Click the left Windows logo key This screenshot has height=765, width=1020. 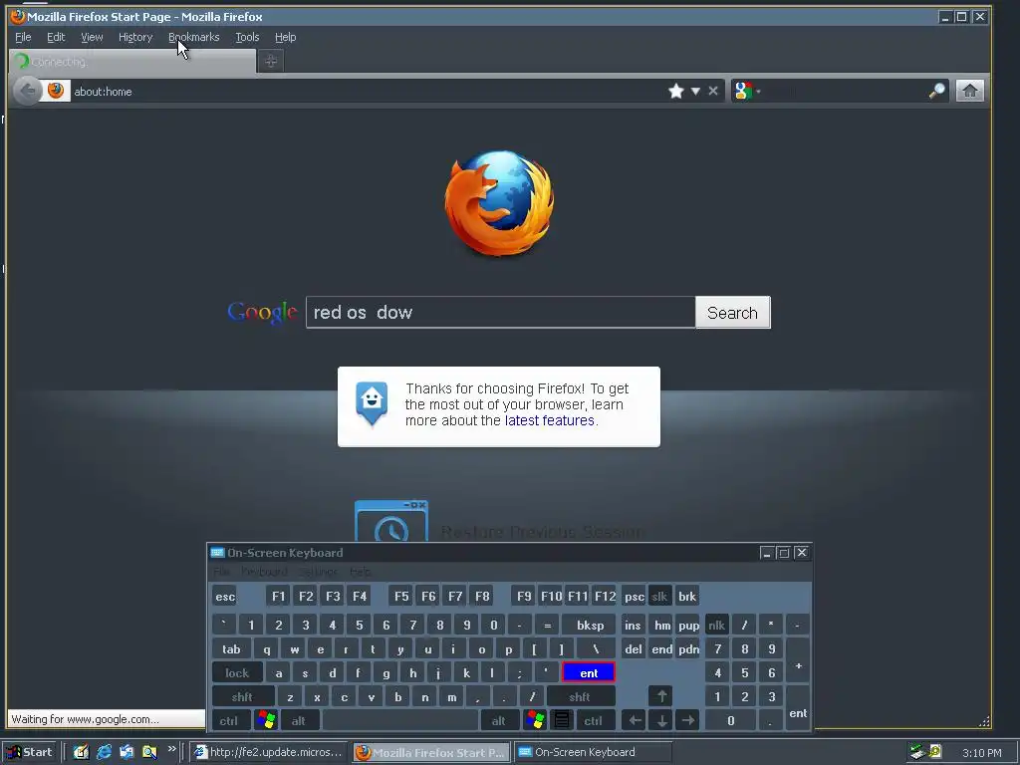click(x=266, y=720)
